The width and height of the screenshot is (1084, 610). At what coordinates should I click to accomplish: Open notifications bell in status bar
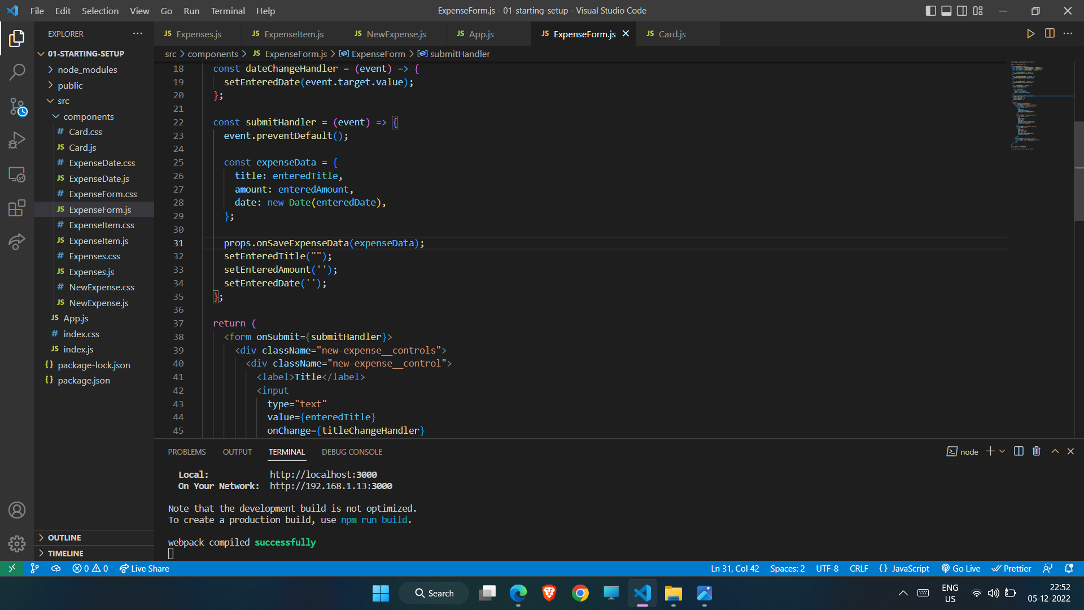coord(1069,568)
